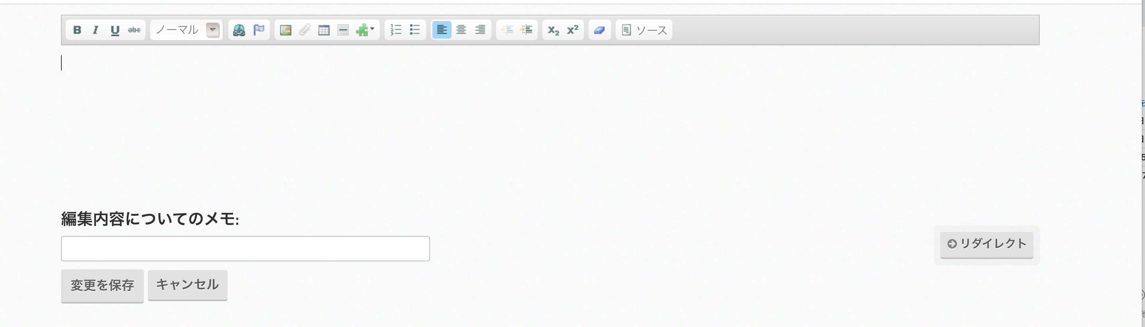Open the ノーマル paragraph format dropdown
The width and height of the screenshot is (1145, 327).
tap(187, 30)
